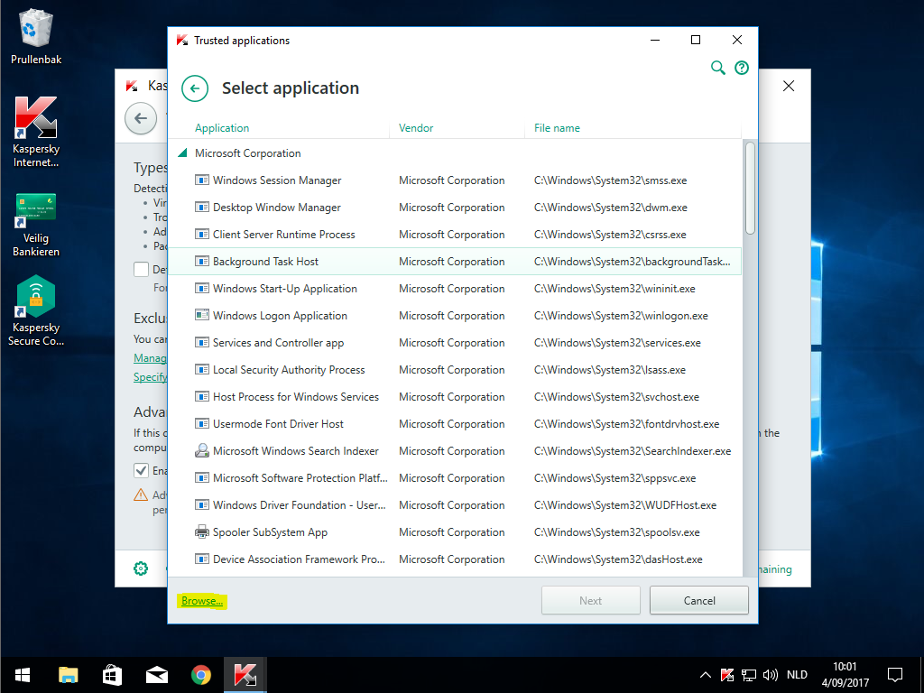This screenshot has height=693, width=924.
Task: Open the Action Center notification icon
Action: (895, 675)
